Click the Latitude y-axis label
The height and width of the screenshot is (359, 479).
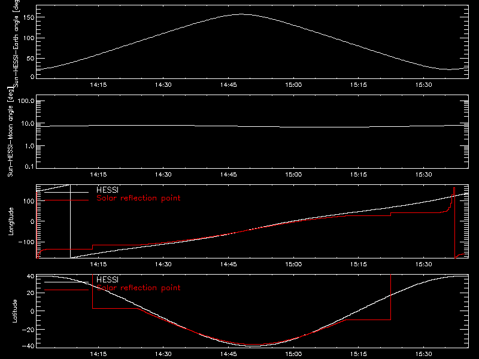(14, 311)
